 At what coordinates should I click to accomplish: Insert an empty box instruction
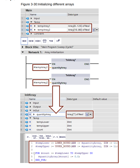tap(45, 41)
